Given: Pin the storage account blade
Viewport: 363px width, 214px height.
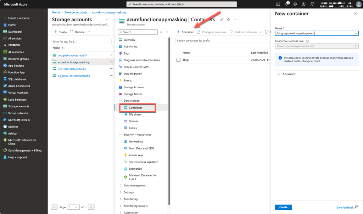Looking at the screenshot, I should coord(222,20).
